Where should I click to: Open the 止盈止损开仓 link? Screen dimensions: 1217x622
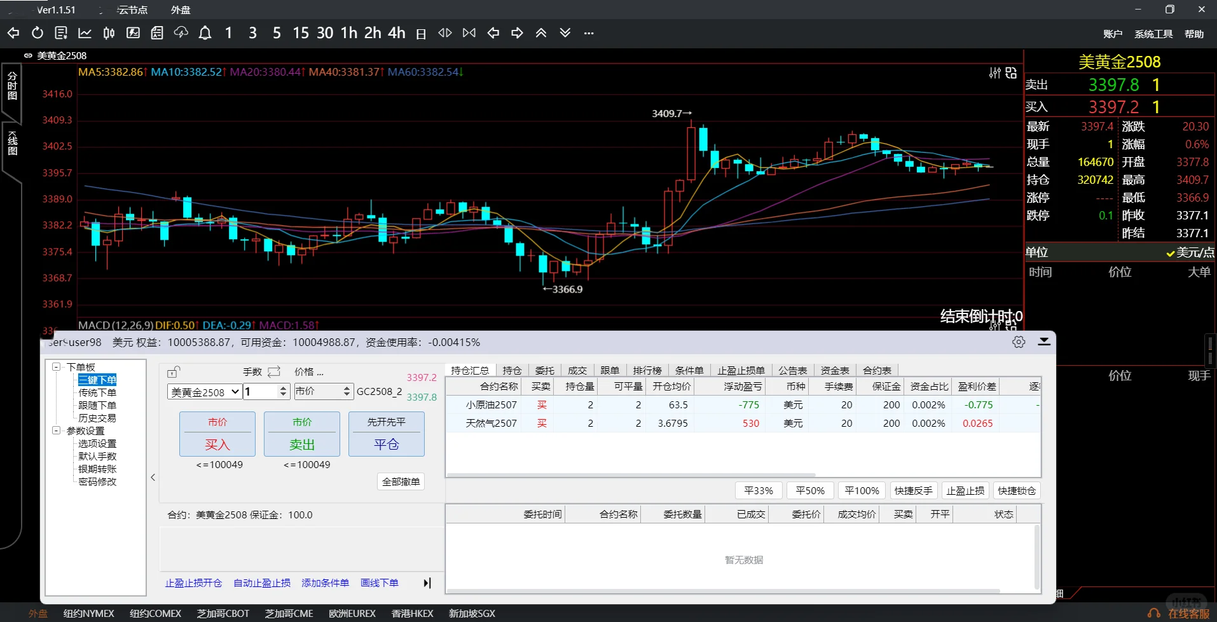tap(194, 583)
